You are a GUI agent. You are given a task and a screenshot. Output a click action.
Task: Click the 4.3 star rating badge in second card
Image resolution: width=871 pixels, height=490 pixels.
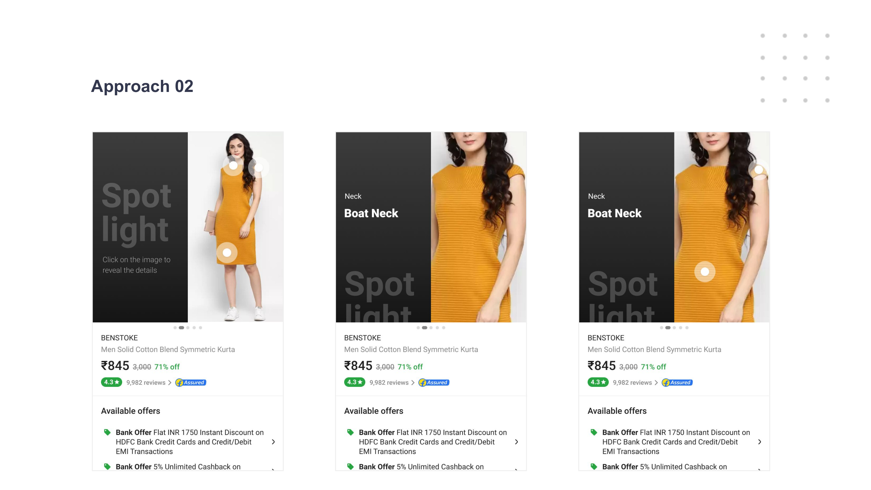(354, 382)
